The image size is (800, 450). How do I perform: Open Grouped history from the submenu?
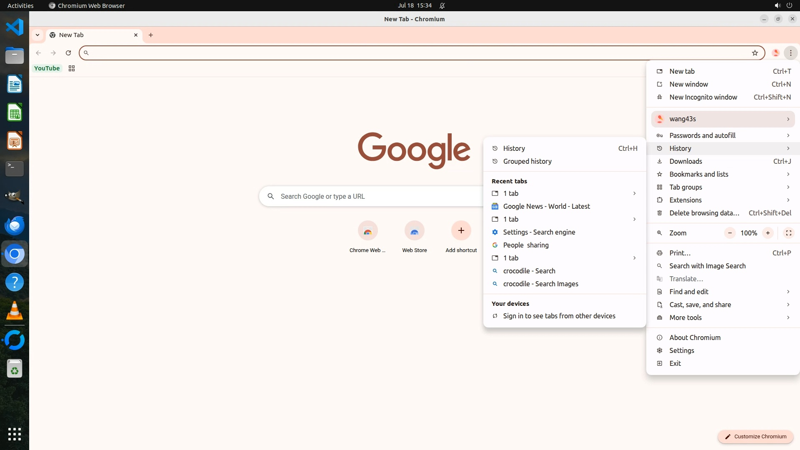click(527, 161)
